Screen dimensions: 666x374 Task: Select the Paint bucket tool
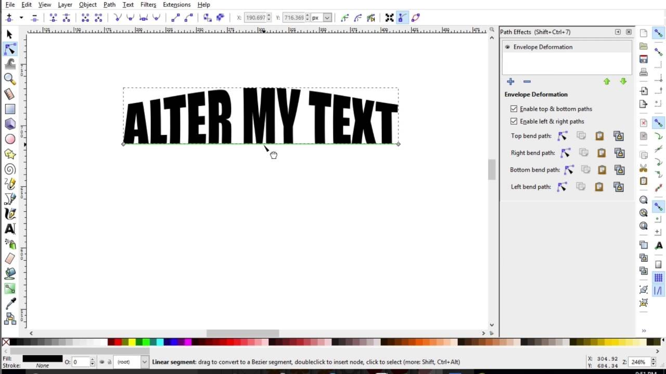tap(9, 274)
